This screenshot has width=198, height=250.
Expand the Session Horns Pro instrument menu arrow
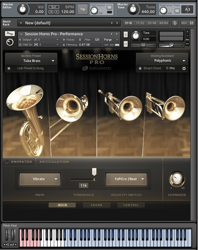click(x=21, y=34)
